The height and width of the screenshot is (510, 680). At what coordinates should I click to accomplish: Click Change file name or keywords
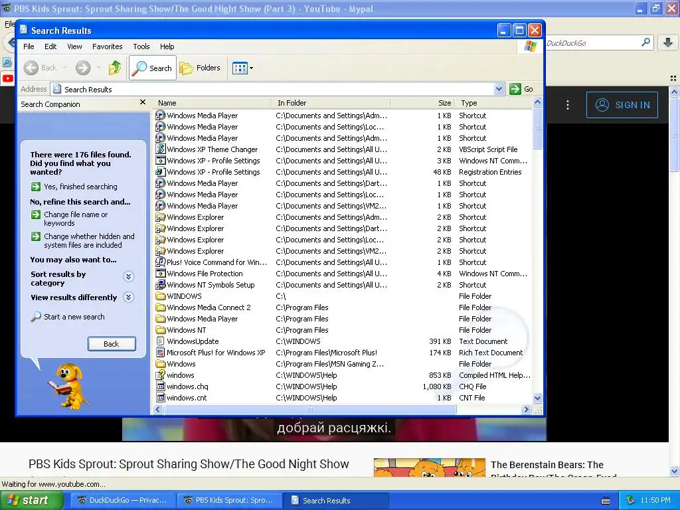tap(69, 218)
